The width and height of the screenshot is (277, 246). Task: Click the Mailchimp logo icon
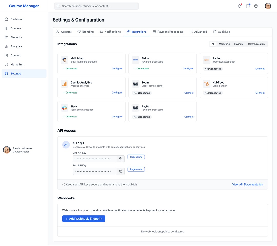(65, 60)
